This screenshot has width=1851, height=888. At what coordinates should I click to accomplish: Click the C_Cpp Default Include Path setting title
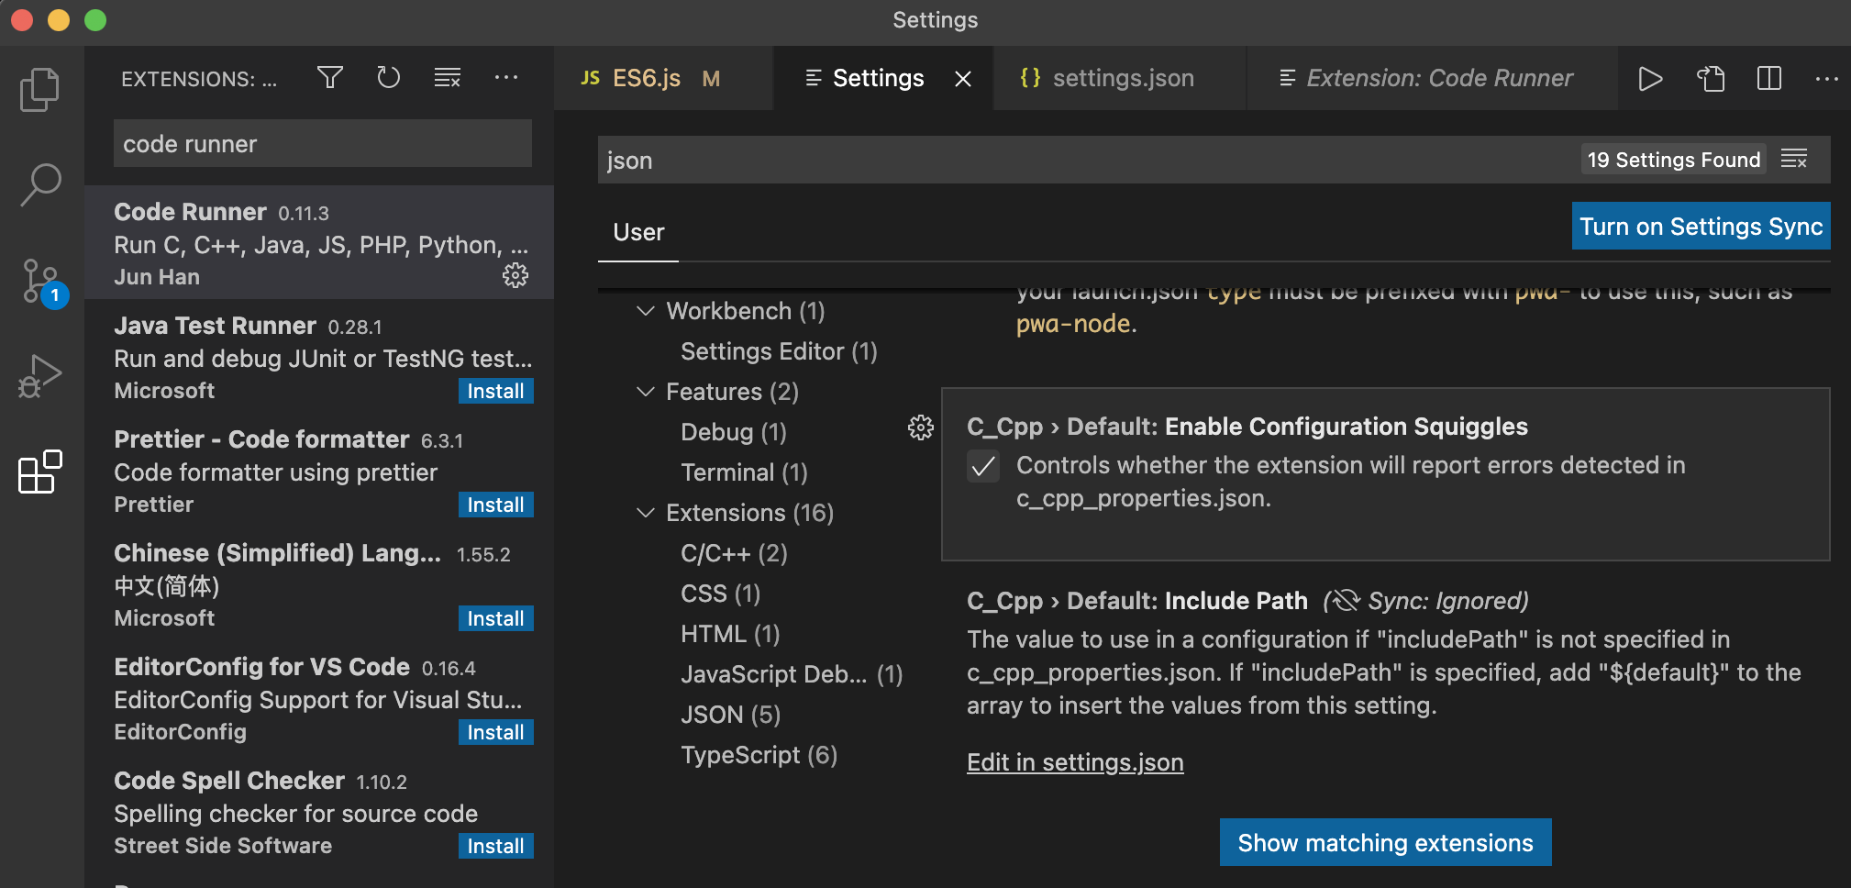point(1137,601)
